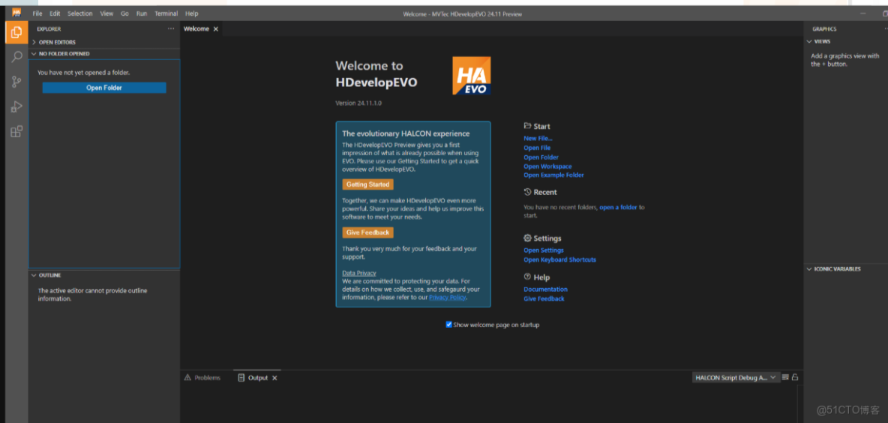Collapse the No Folder Opened section
This screenshot has width=888, height=423.
(x=34, y=54)
